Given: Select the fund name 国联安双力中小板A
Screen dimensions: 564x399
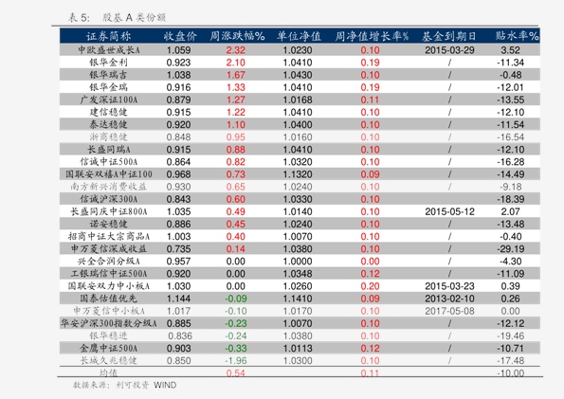Looking at the screenshot, I should point(109,285).
